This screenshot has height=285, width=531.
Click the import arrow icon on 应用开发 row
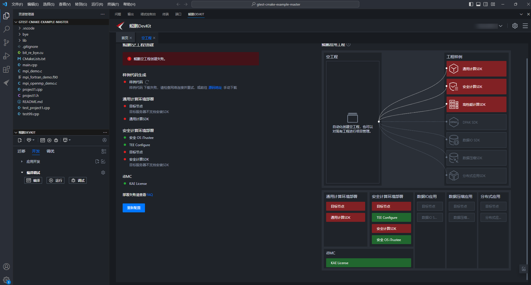point(103,161)
